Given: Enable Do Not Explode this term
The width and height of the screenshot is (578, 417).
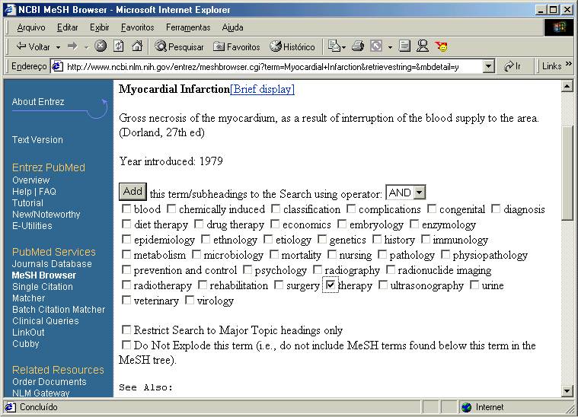Looking at the screenshot, I should pyautogui.click(x=126, y=345).
